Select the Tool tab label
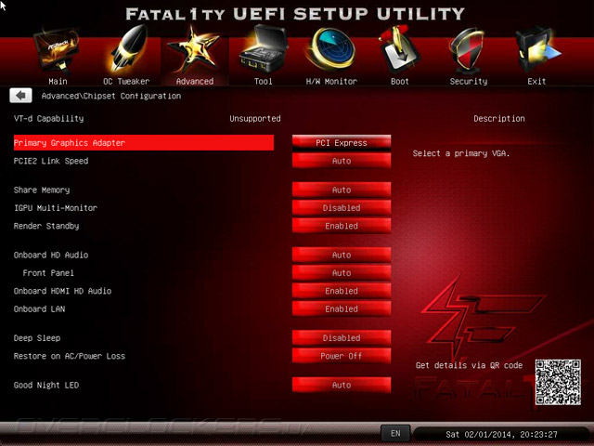Screen dimensions: 594x446 [263, 81]
